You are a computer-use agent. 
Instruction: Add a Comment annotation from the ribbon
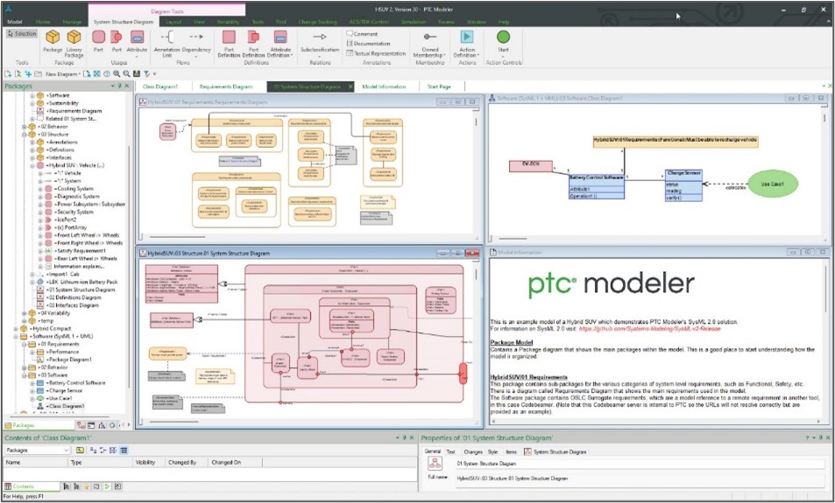(x=366, y=34)
